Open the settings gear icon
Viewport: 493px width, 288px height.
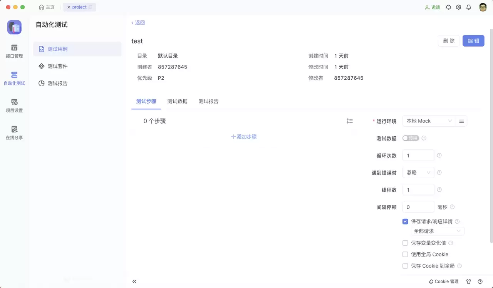tap(458, 7)
